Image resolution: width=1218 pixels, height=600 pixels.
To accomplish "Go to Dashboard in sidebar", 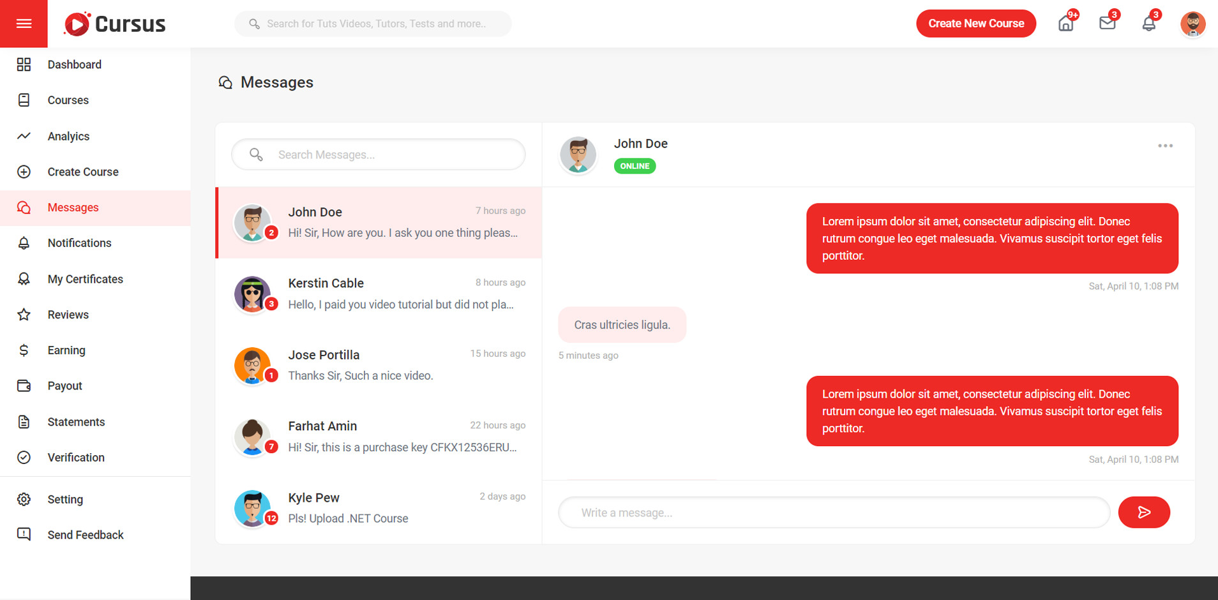I will click(x=74, y=64).
